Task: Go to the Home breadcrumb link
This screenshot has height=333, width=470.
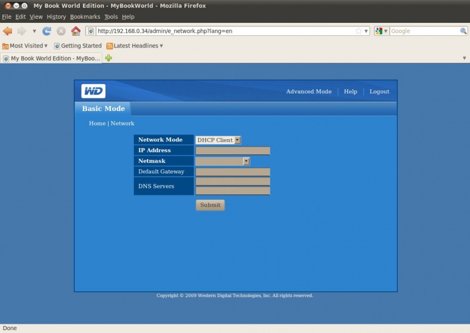Action: coord(97,123)
